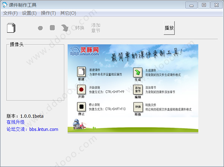Click the CTRL+SHIFT+F10 shortcut text
Viewport: 224px width, 167px height.
[x=115, y=109]
